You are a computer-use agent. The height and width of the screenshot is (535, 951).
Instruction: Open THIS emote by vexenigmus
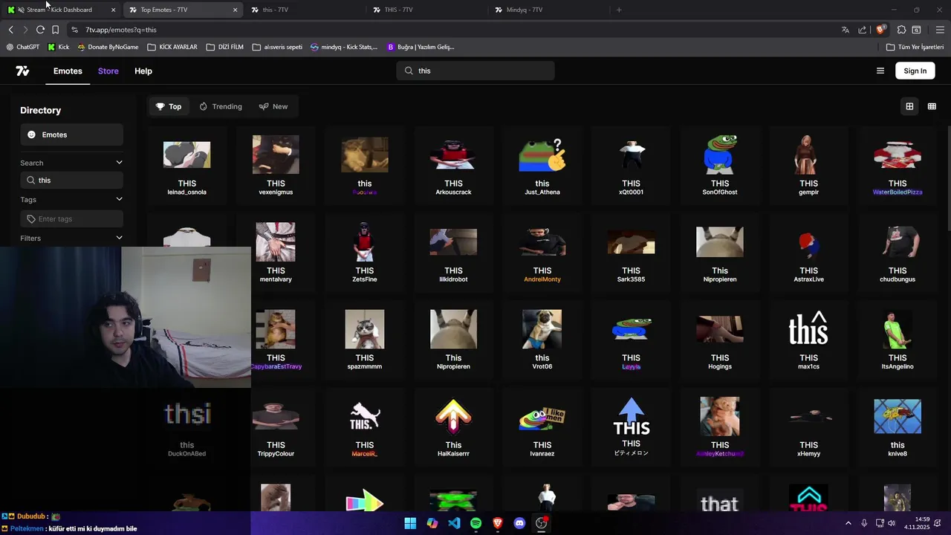coord(276,165)
